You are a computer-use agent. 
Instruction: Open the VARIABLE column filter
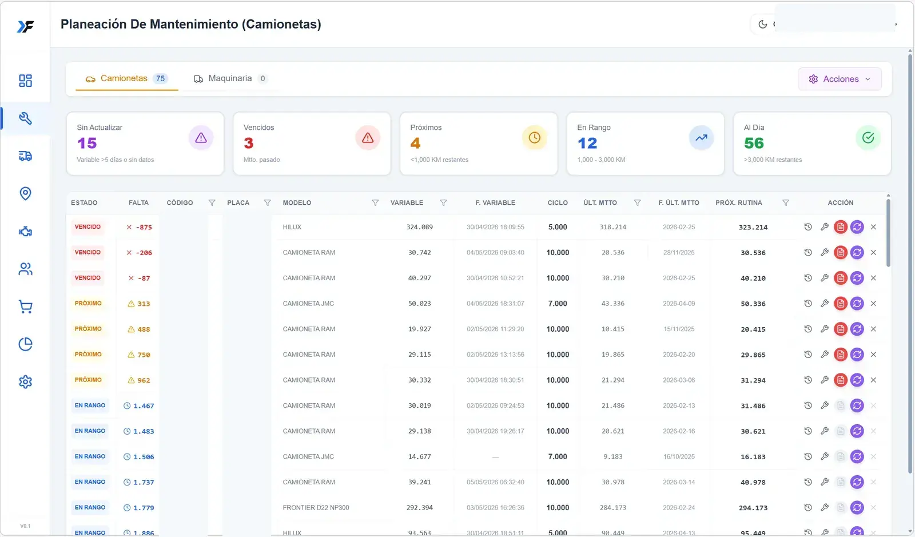click(443, 203)
